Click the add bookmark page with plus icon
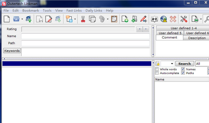 pyautogui.click(x=125, y=19)
